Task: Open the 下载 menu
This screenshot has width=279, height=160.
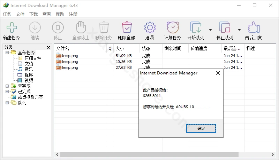Action: pos(33,14)
